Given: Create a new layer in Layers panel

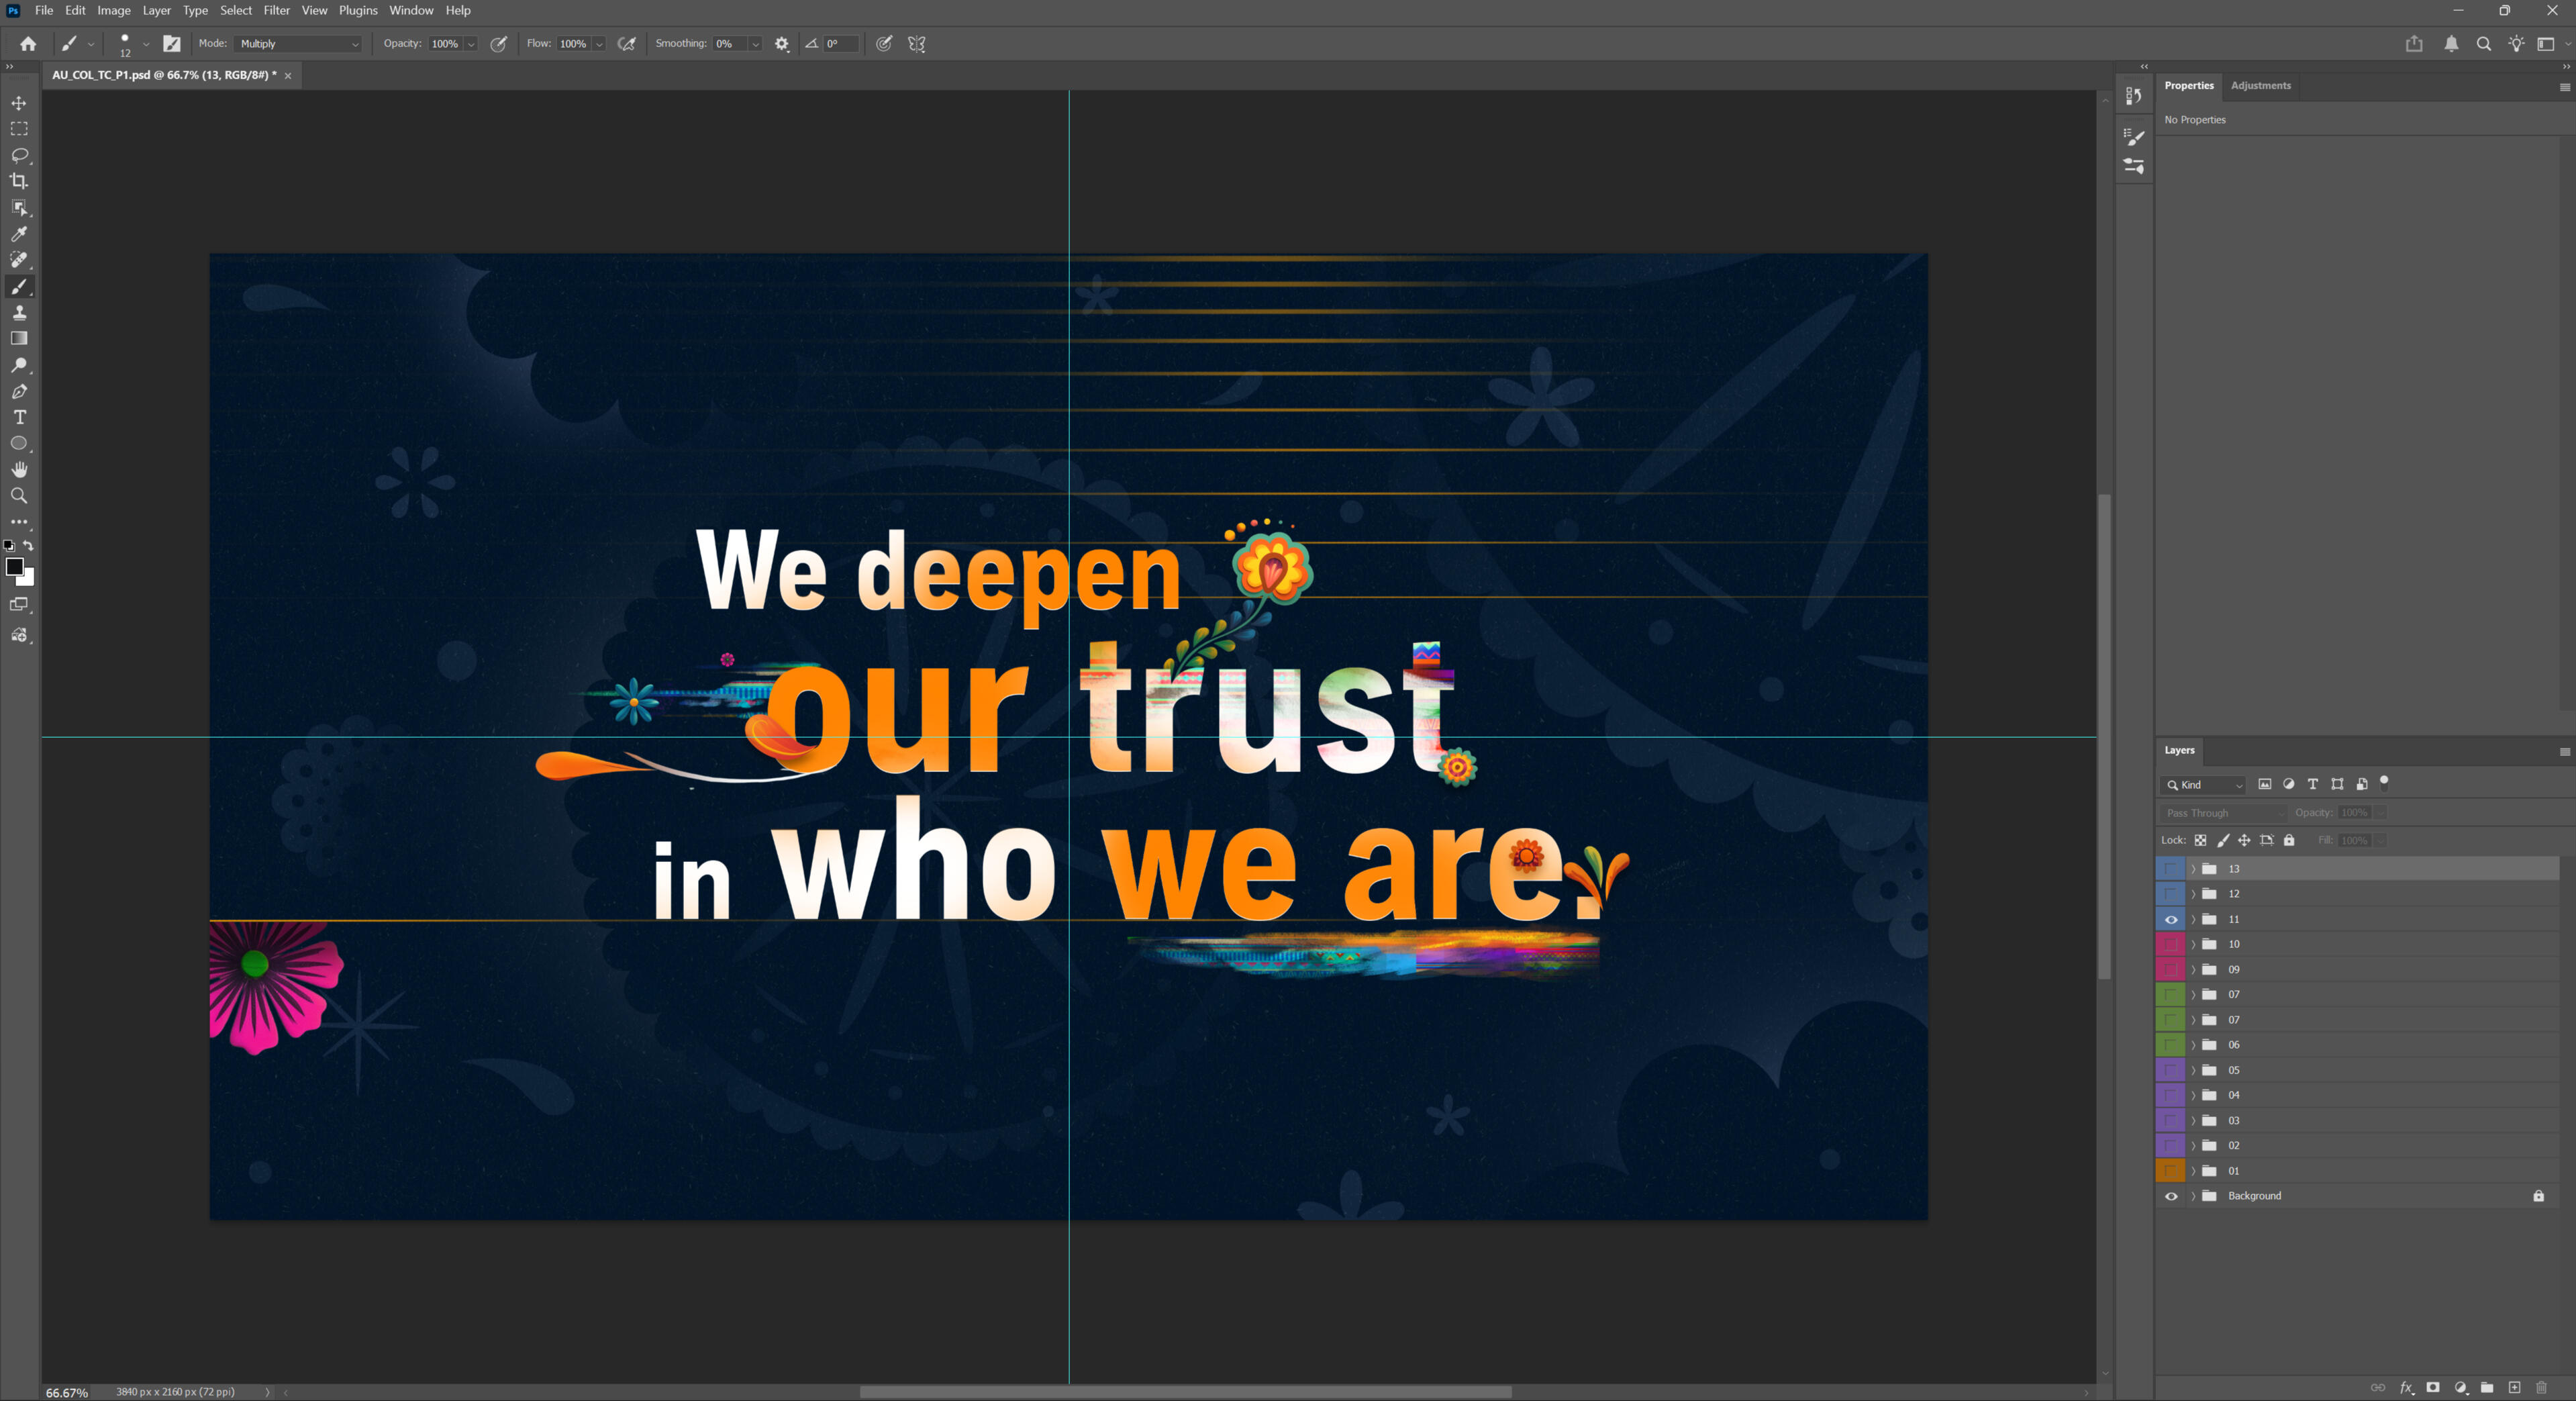Looking at the screenshot, I should [2514, 1388].
